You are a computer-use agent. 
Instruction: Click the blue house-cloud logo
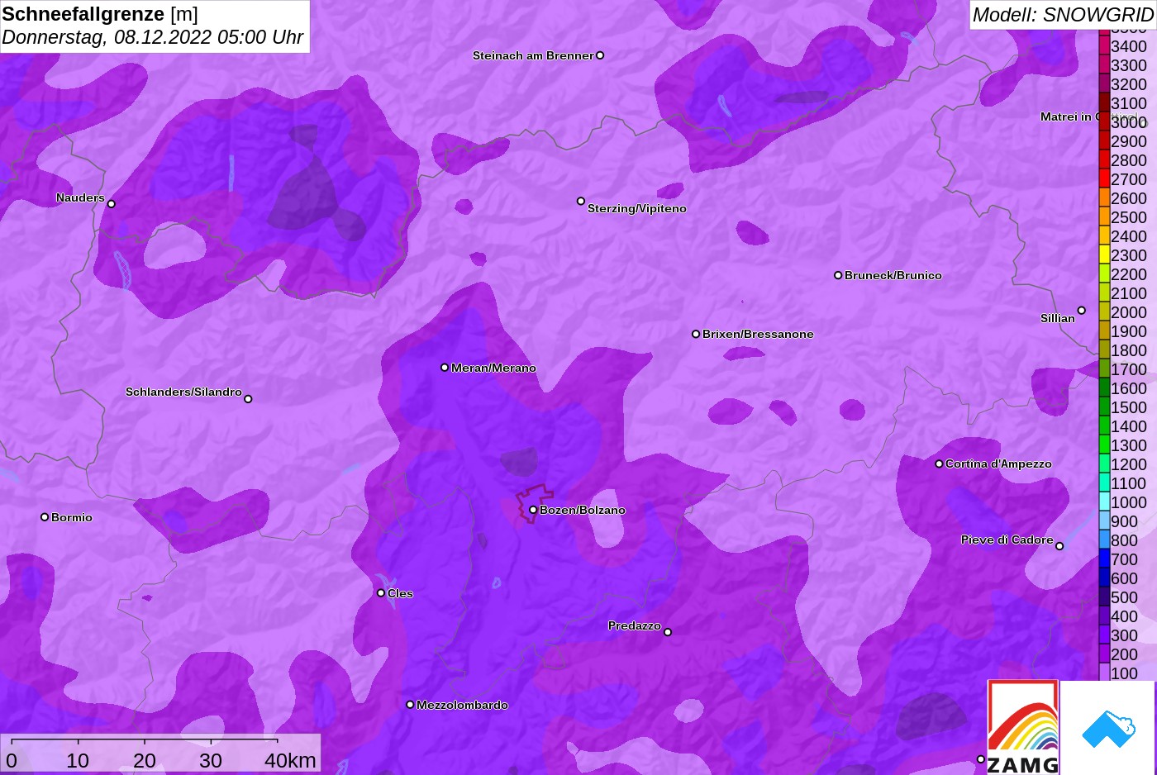click(x=1108, y=730)
